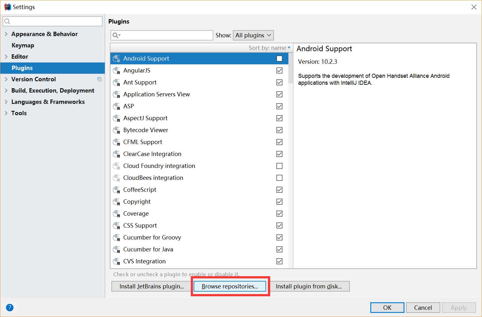Disable the AngularJS plugin checkbox
Image resolution: width=482 pixels, height=317 pixels.
pos(279,71)
